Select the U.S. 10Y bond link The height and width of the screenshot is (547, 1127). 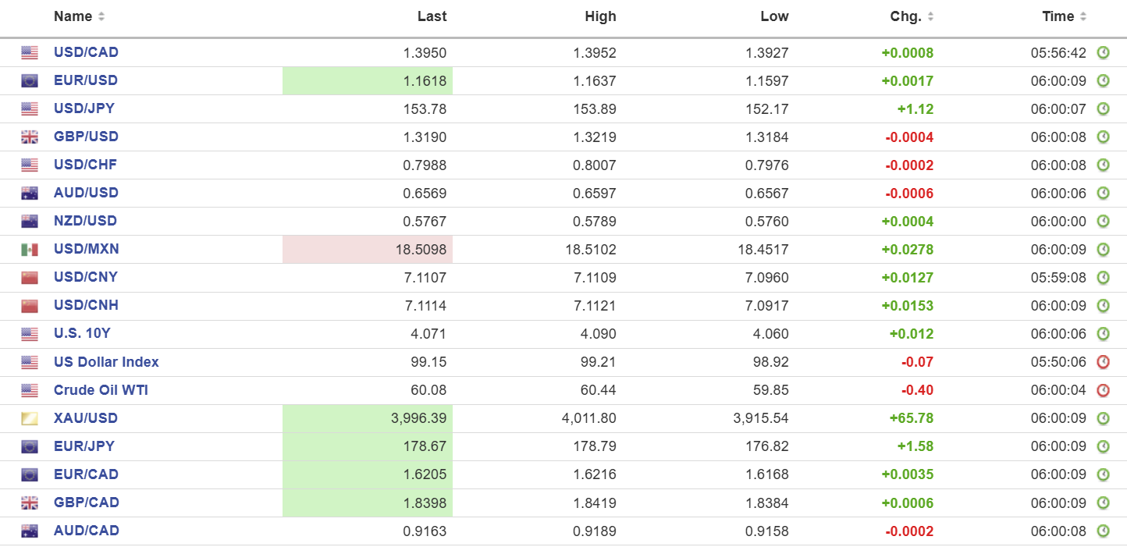82,333
